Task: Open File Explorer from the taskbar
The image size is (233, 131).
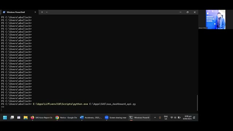Action: 25,118
